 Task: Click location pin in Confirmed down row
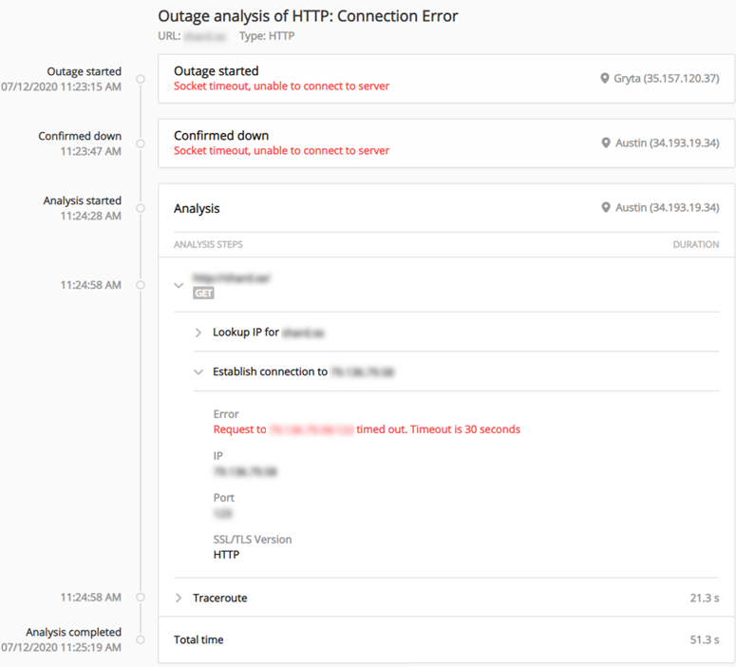[605, 143]
